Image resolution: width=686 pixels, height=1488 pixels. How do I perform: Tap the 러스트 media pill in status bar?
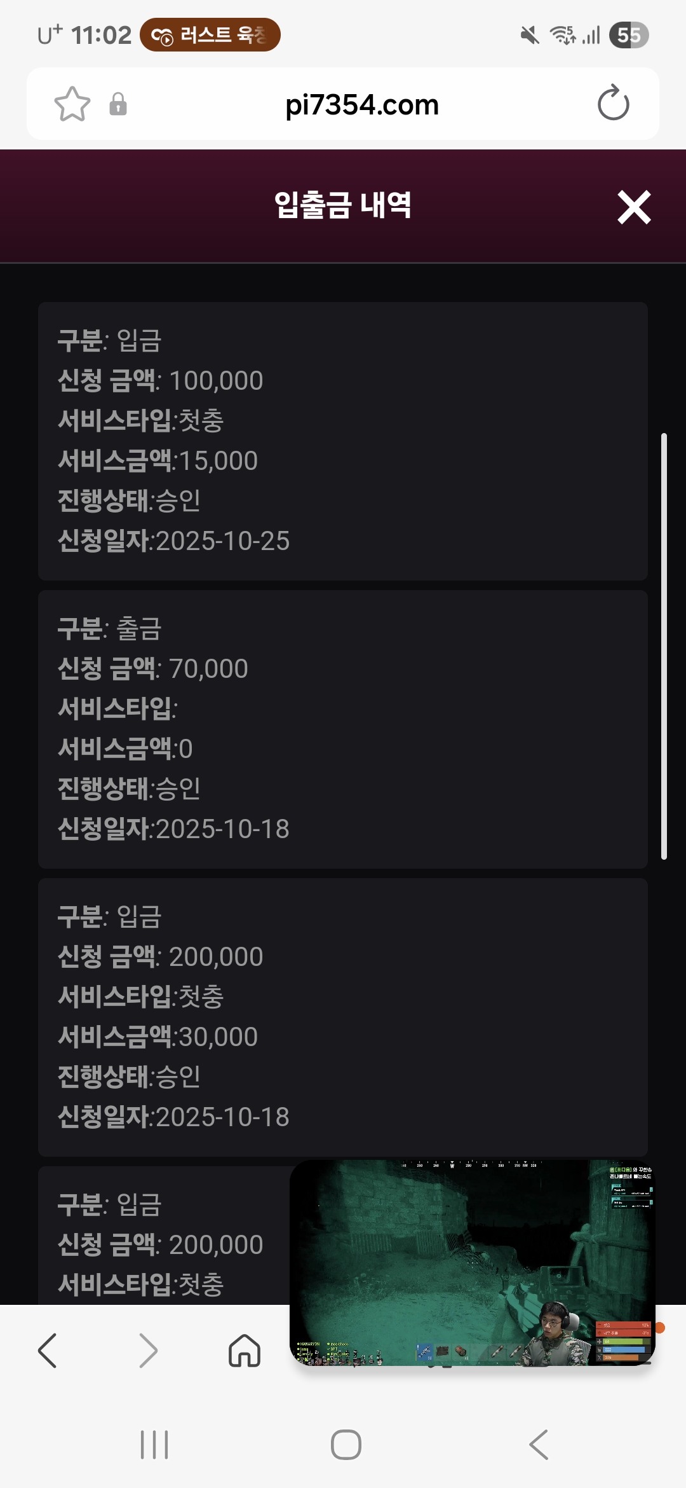[x=210, y=35]
